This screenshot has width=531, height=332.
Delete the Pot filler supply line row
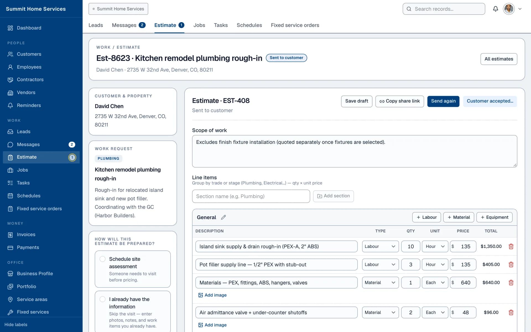511,264
